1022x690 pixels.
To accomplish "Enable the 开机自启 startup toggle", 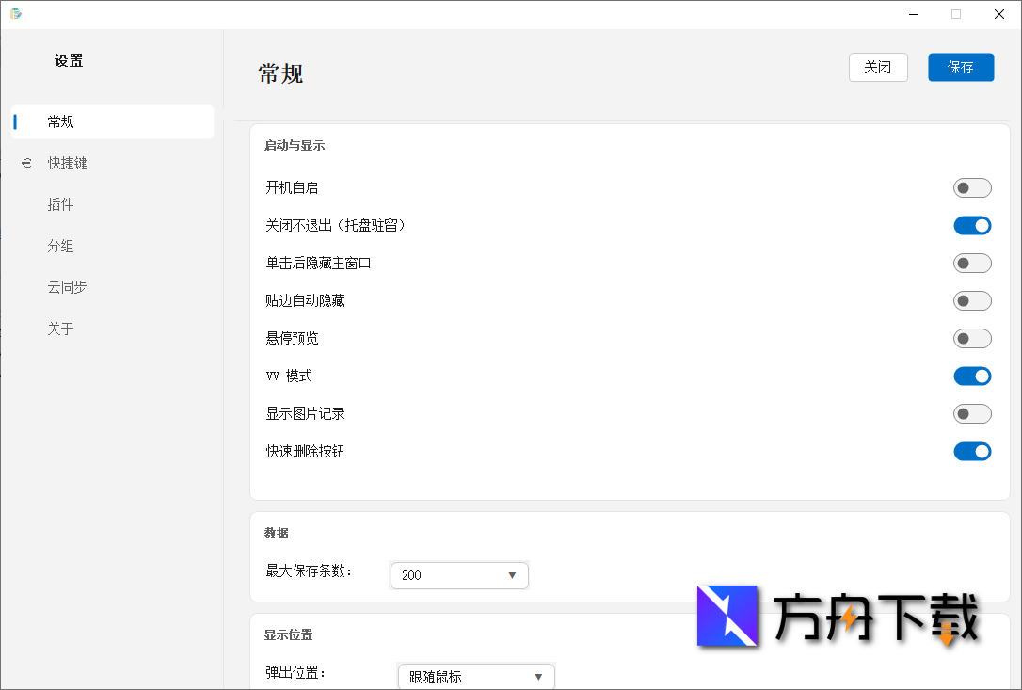I will click(972, 187).
